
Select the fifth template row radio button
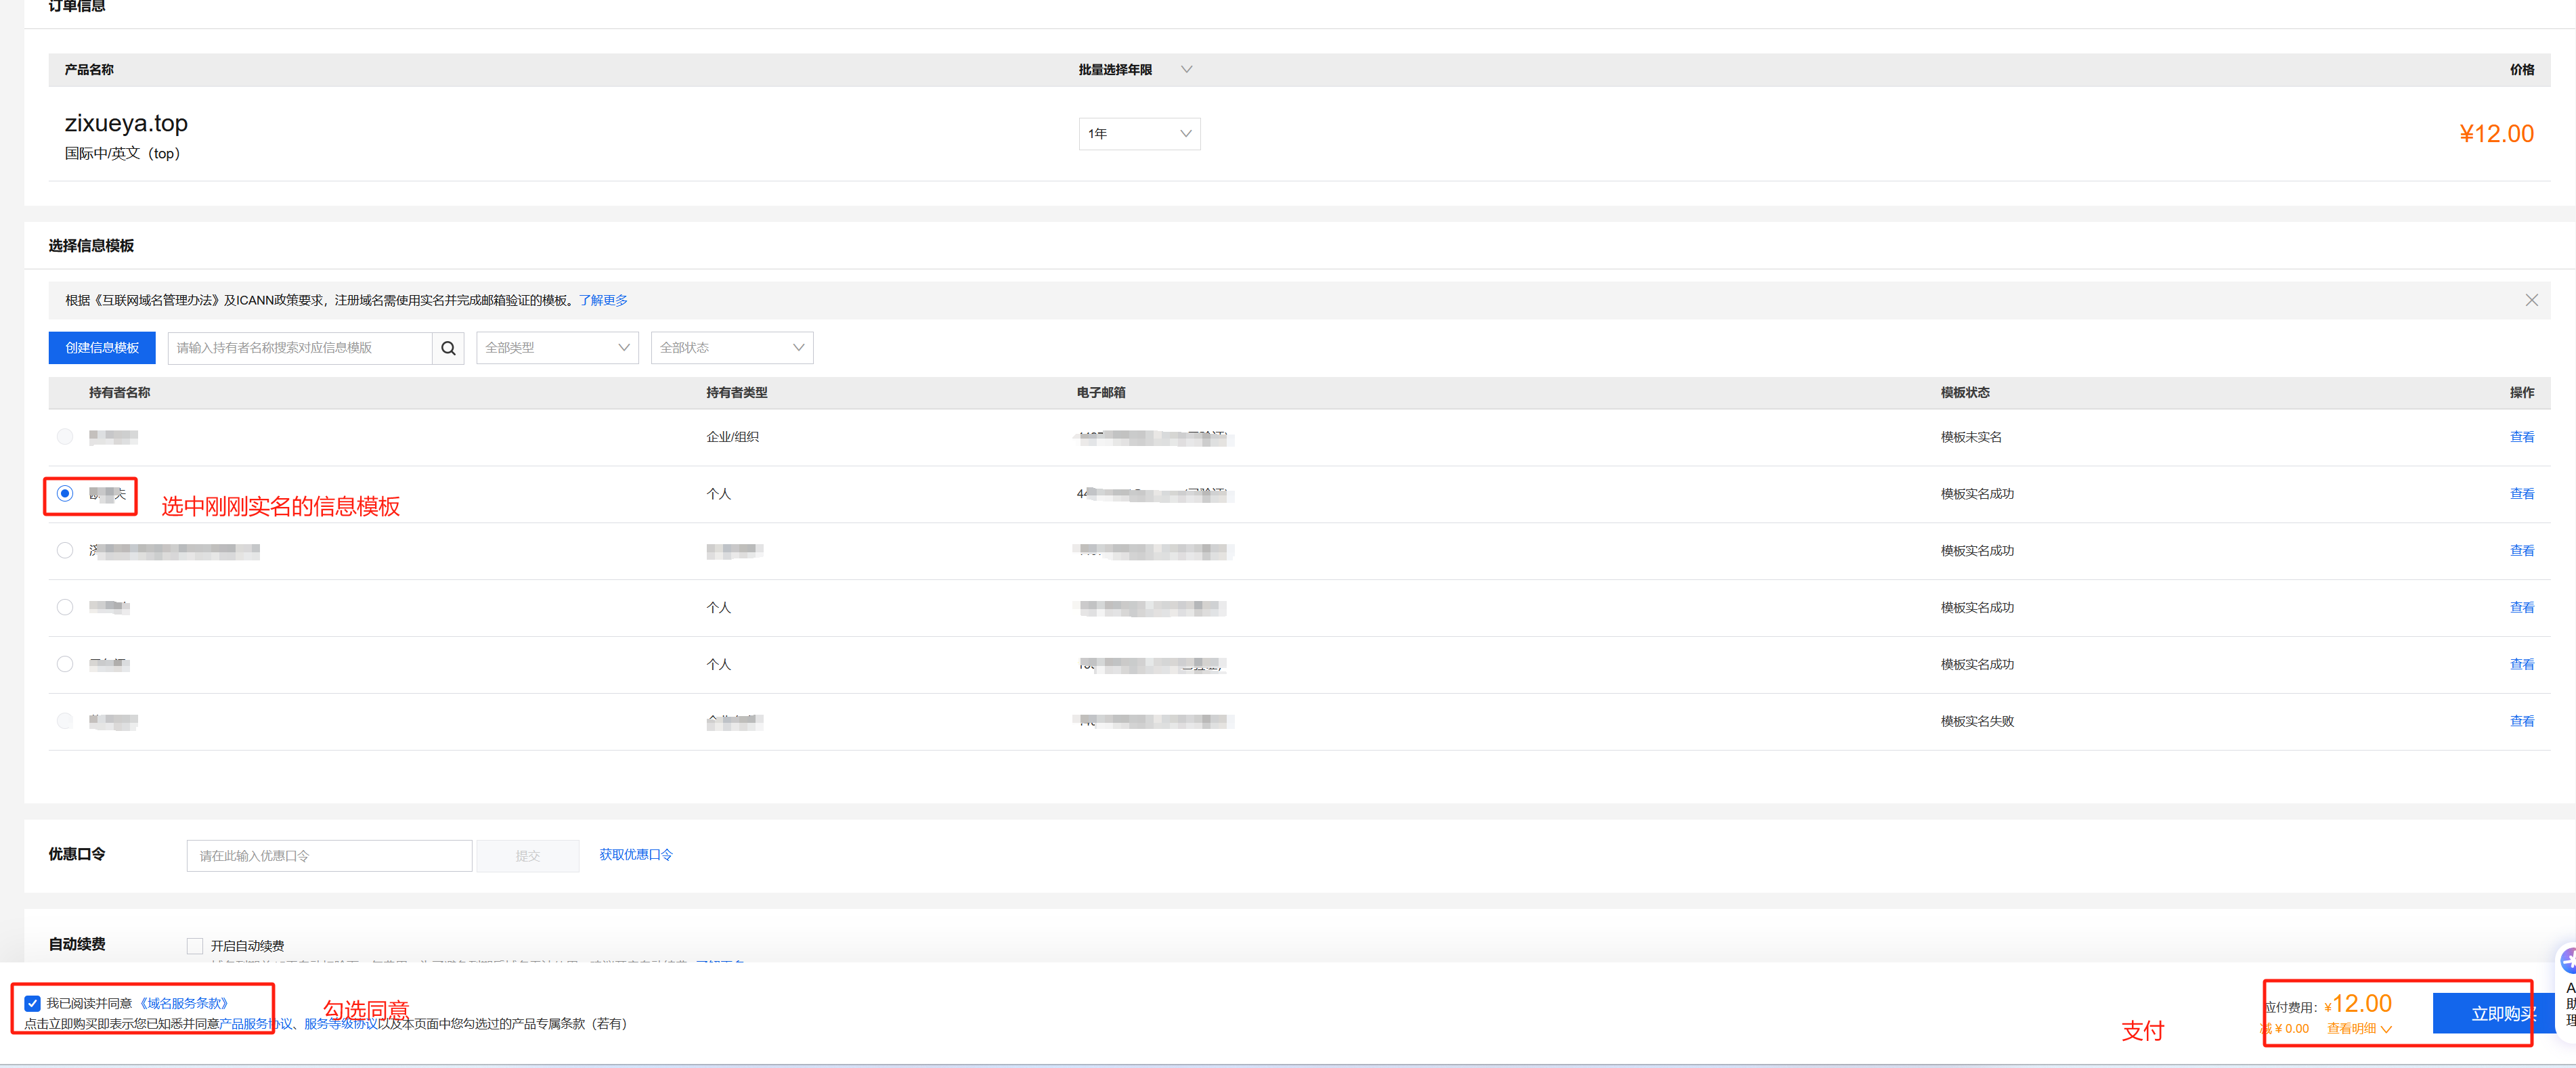click(x=65, y=664)
